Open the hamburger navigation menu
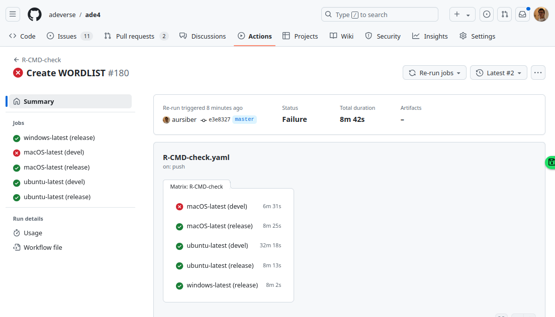The image size is (555, 317). pyautogui.click(x=13, y=15)
